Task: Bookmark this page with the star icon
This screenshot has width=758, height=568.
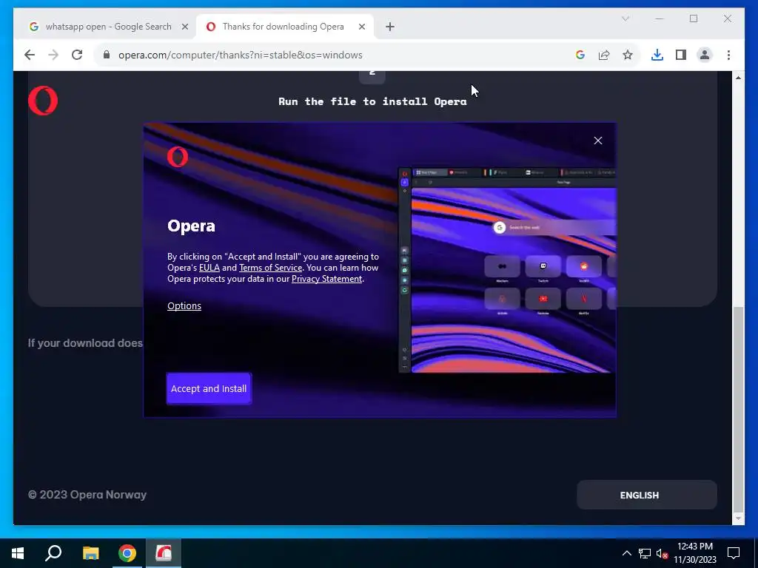Action: (628, 55)
